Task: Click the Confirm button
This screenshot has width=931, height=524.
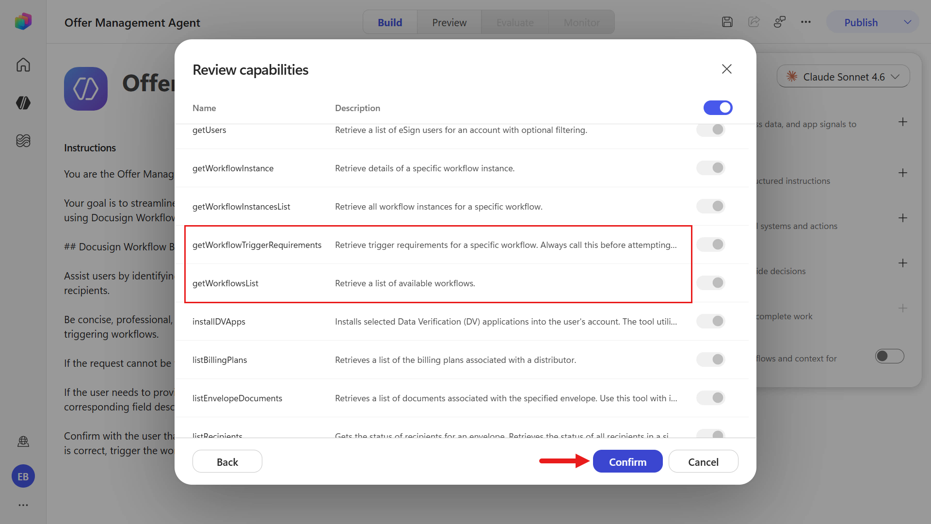Action: 627,461
